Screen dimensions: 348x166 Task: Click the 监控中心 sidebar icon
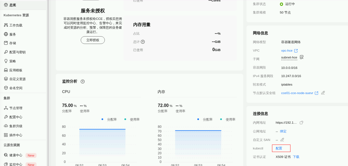[6, 164]
